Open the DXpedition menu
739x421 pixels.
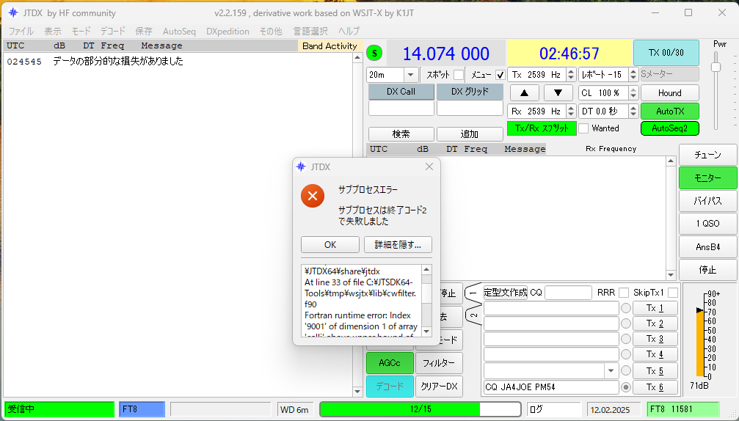(227, 32)
